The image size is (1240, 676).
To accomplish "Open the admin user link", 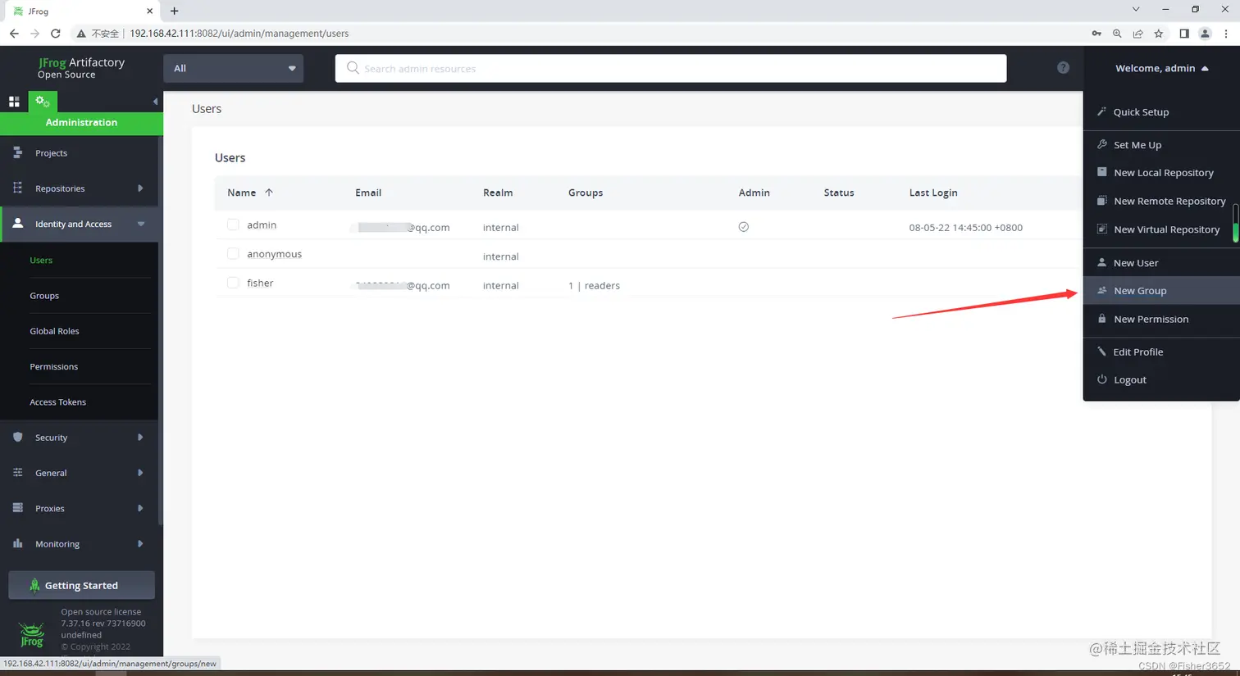I will click(262, 225).
